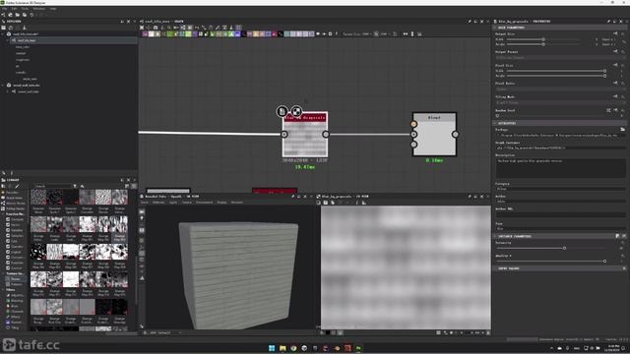Toggle Output Size inheritance button
This screenshot has height=354, width=630.
(x=615, y=33)
